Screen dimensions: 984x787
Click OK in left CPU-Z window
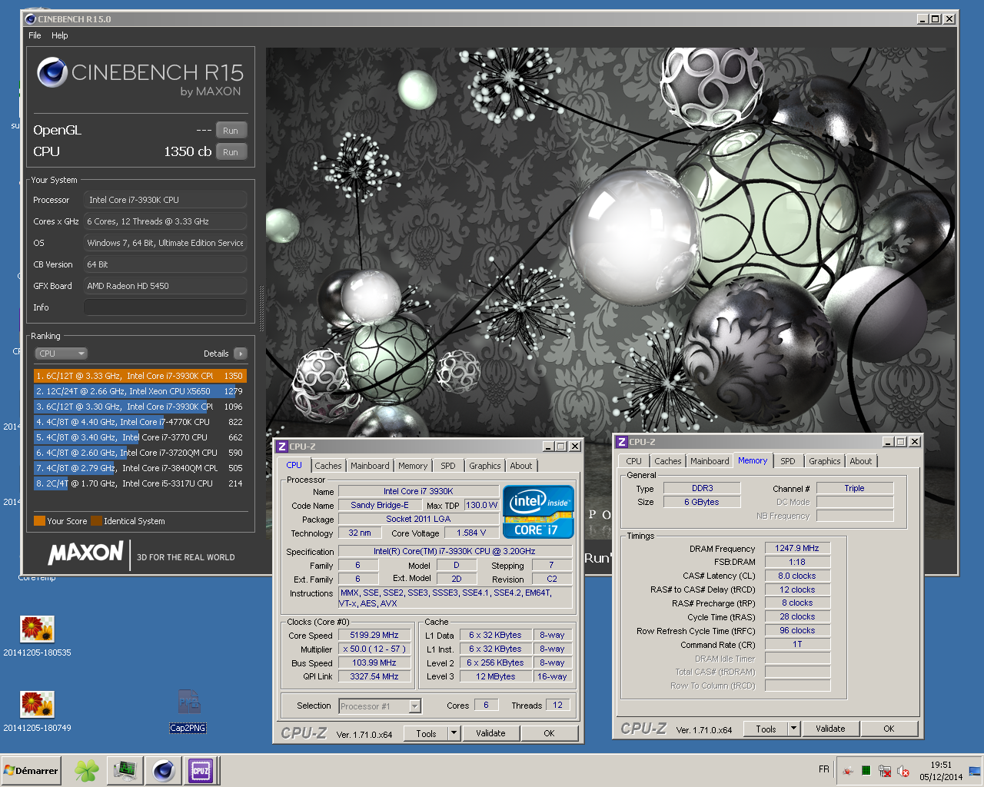coord(549,733)
